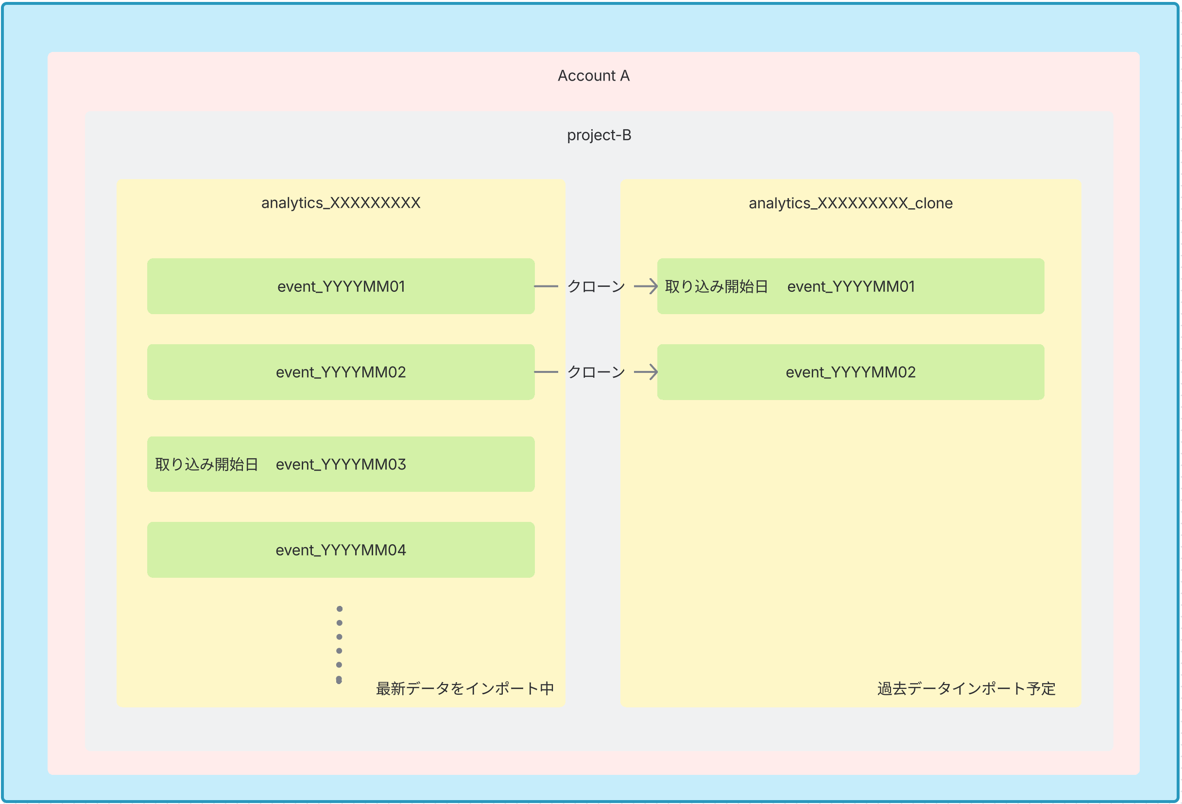Select the source event_YYYYMM01 table box
This screenshot has height=804, width=1182.
tap(340, 286)
